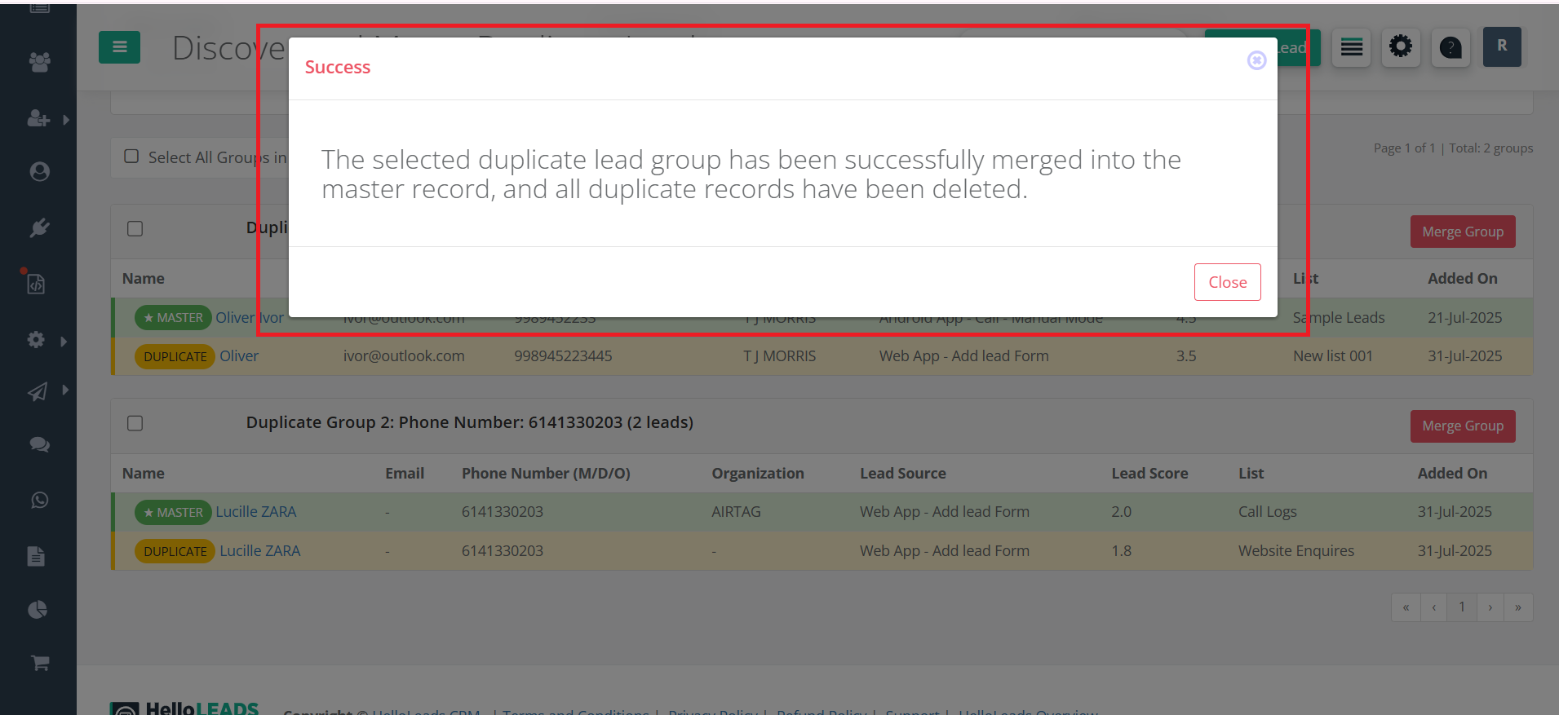Expand the campaign paper-plane submenu arrow
This screenshot has height=715, width=1559.
(x=65, y=391)
